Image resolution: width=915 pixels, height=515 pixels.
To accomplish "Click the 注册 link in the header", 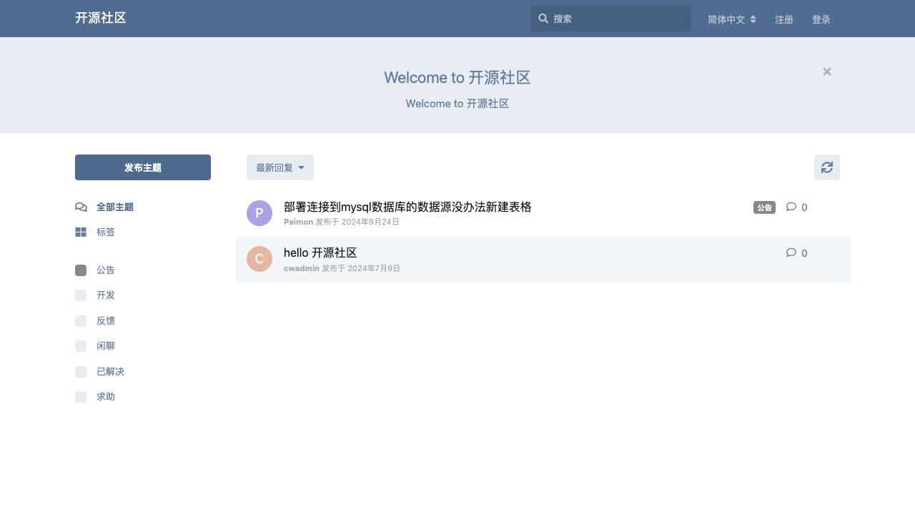I will click(x=784, y=19).
